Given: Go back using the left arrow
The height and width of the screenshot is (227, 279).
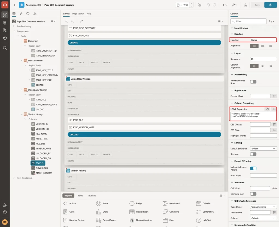Looking at the screenshot, I should click(15, 5).
